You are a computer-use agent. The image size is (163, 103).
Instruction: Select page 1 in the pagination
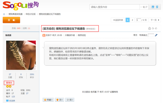[x=128, y=20]
